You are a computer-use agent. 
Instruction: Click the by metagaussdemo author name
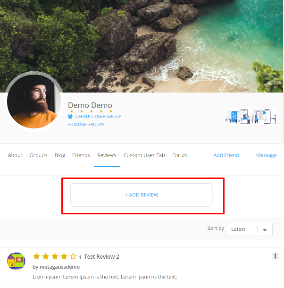coord(56,267)
